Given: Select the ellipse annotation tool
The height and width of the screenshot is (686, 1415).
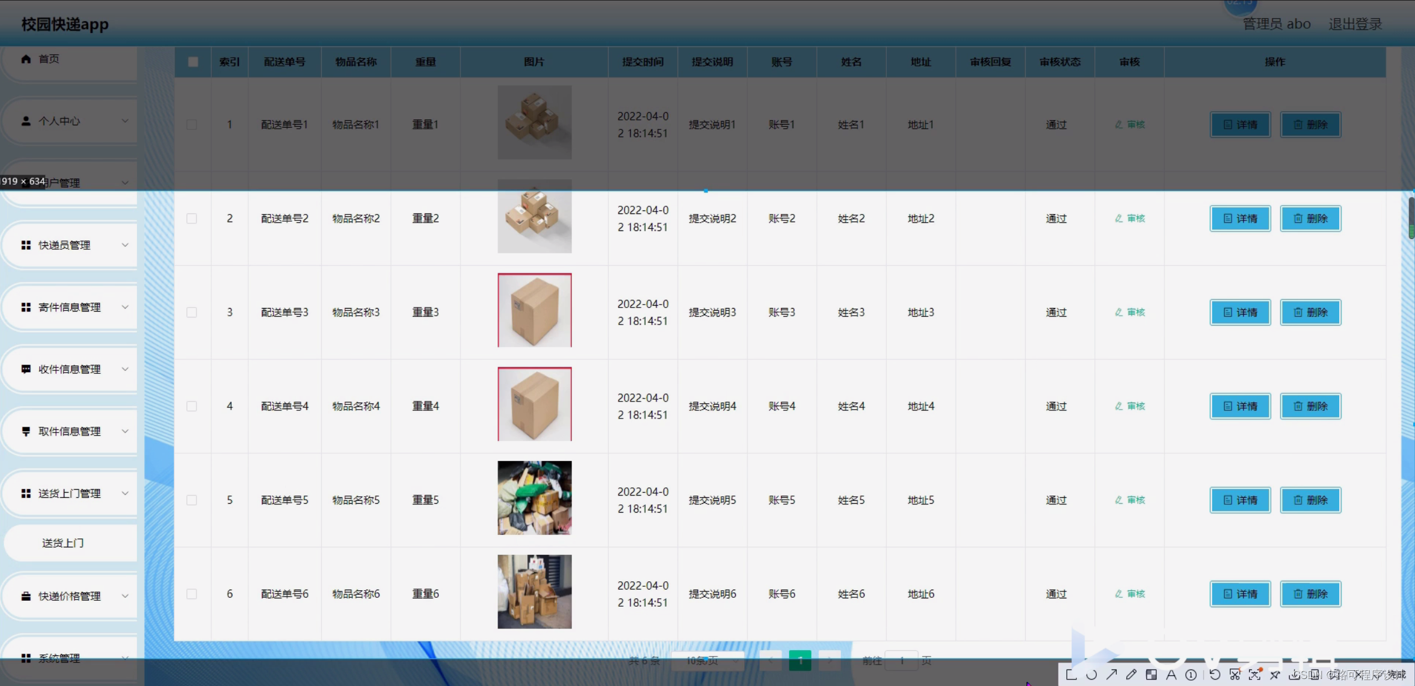Looking at the screenshot, I should coord(1090,675).
